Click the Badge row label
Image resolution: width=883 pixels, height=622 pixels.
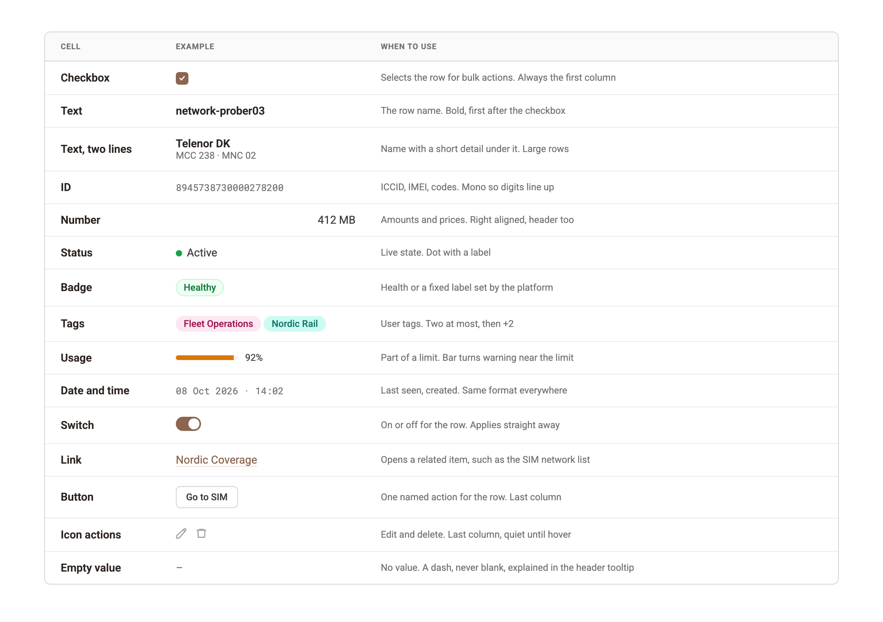[x=76, y=287]
